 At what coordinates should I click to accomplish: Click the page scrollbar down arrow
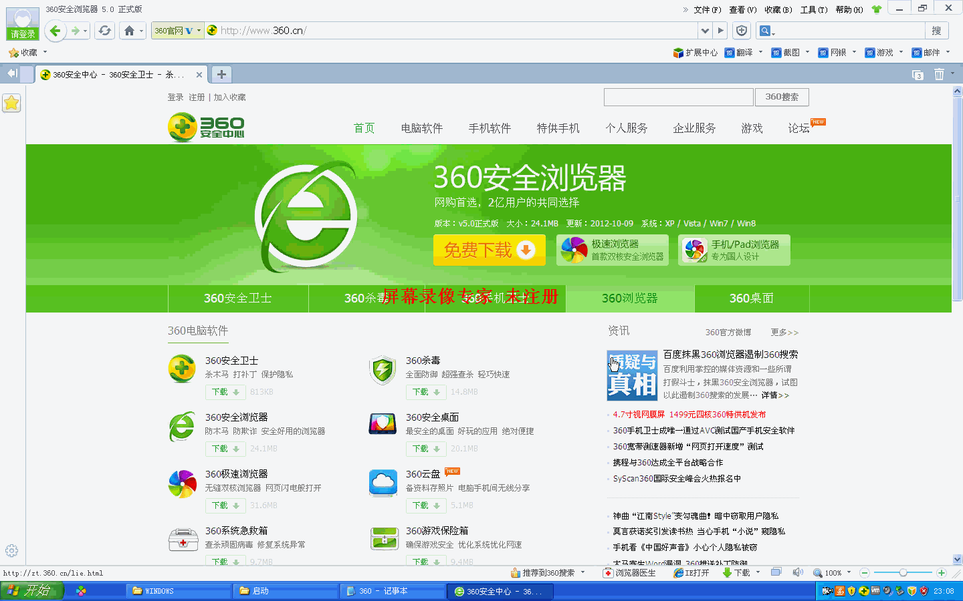click(957, 559)
